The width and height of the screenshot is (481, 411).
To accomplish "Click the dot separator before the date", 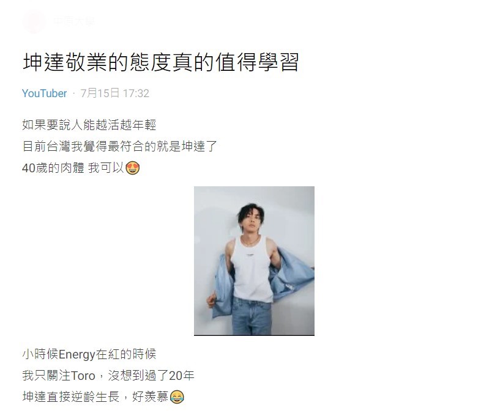I will [x=73, y=93].
